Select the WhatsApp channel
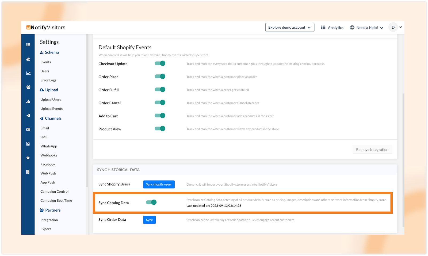This screenshot has width=428, height=256. [x=49, y=146]
